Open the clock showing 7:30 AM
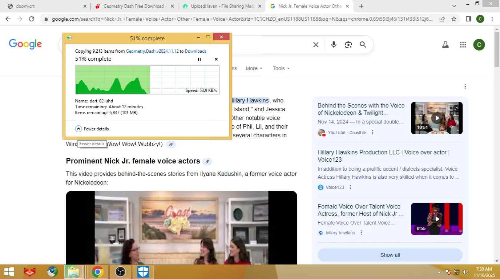This screenshot has height=279, width=500. [483, 272]
